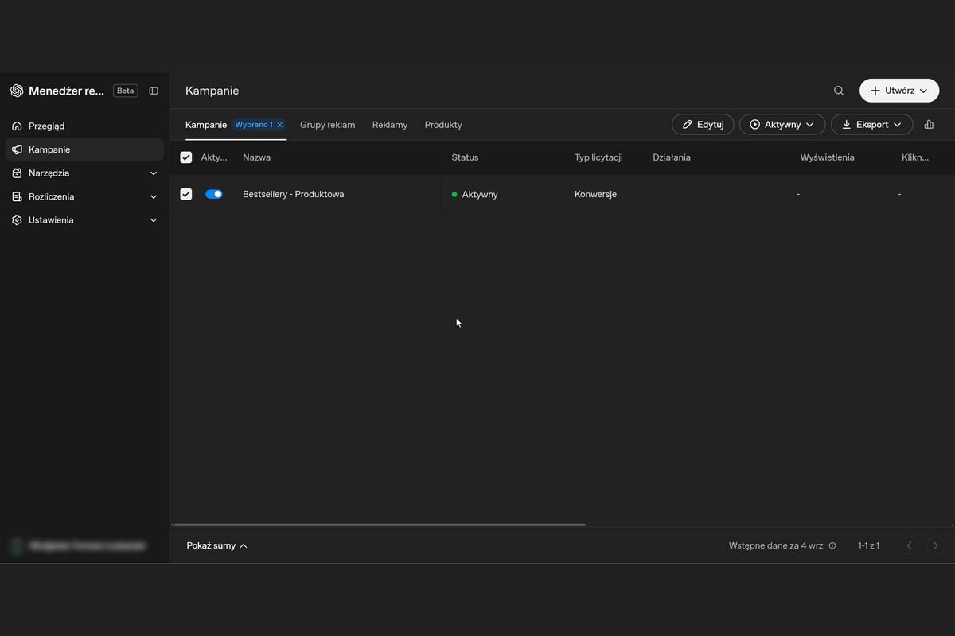Go to next page arrow

pyautogui.click(x=936, y=546)
